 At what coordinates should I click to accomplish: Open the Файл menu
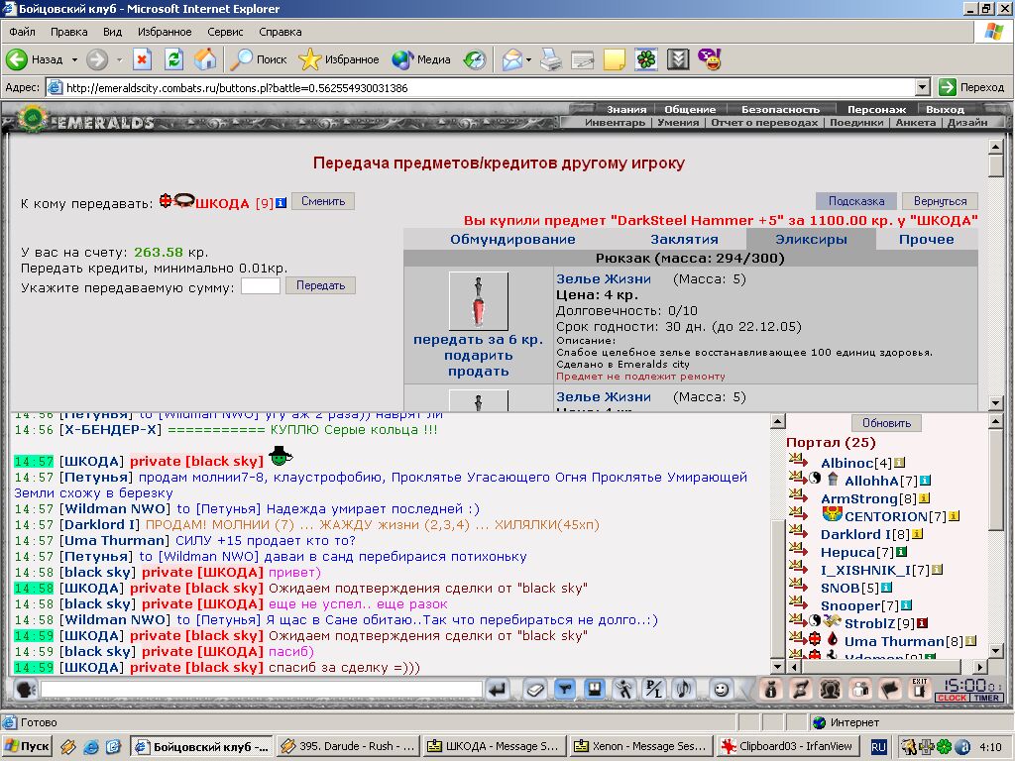(x=22, y=32)
